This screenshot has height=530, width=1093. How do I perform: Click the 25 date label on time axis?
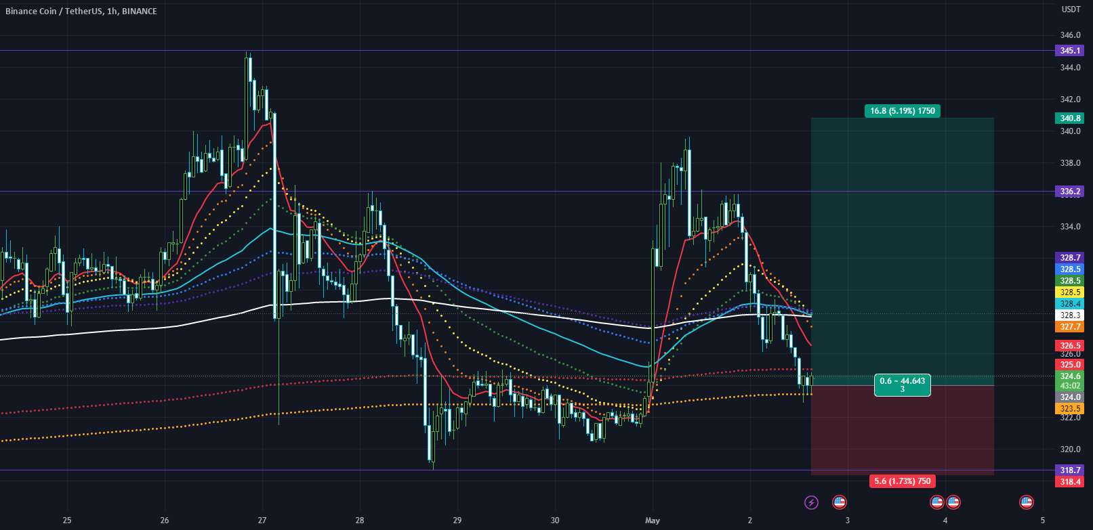pyautogui.click(x=66, y=521)
